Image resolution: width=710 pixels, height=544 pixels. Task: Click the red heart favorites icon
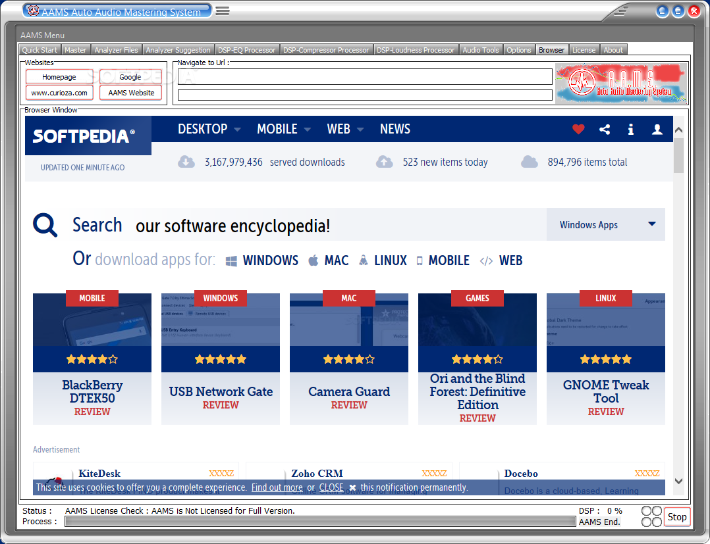coord(578,130)
